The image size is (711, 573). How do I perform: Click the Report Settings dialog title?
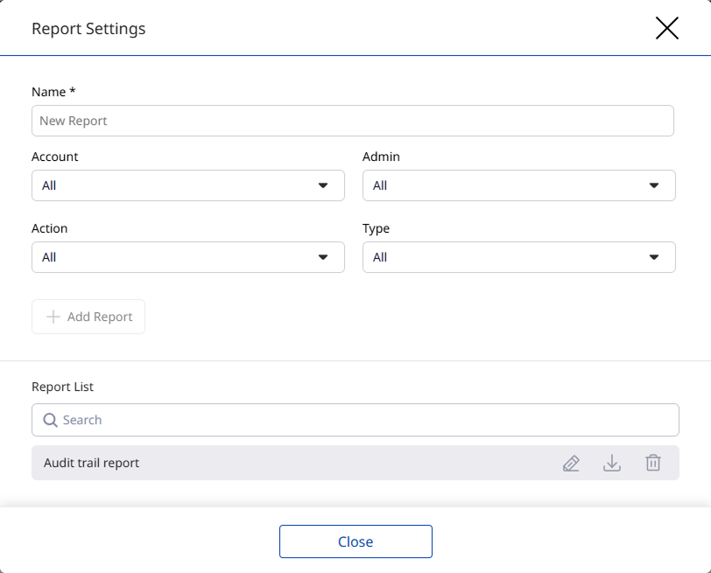[88, 29]
